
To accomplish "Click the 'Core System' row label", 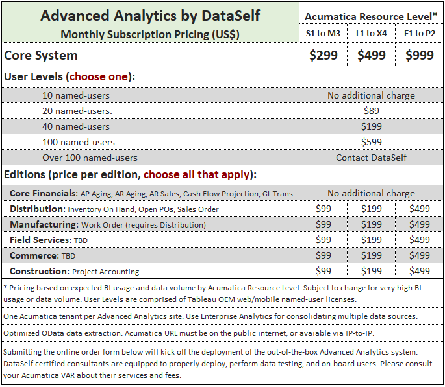I will click(41, 55).
